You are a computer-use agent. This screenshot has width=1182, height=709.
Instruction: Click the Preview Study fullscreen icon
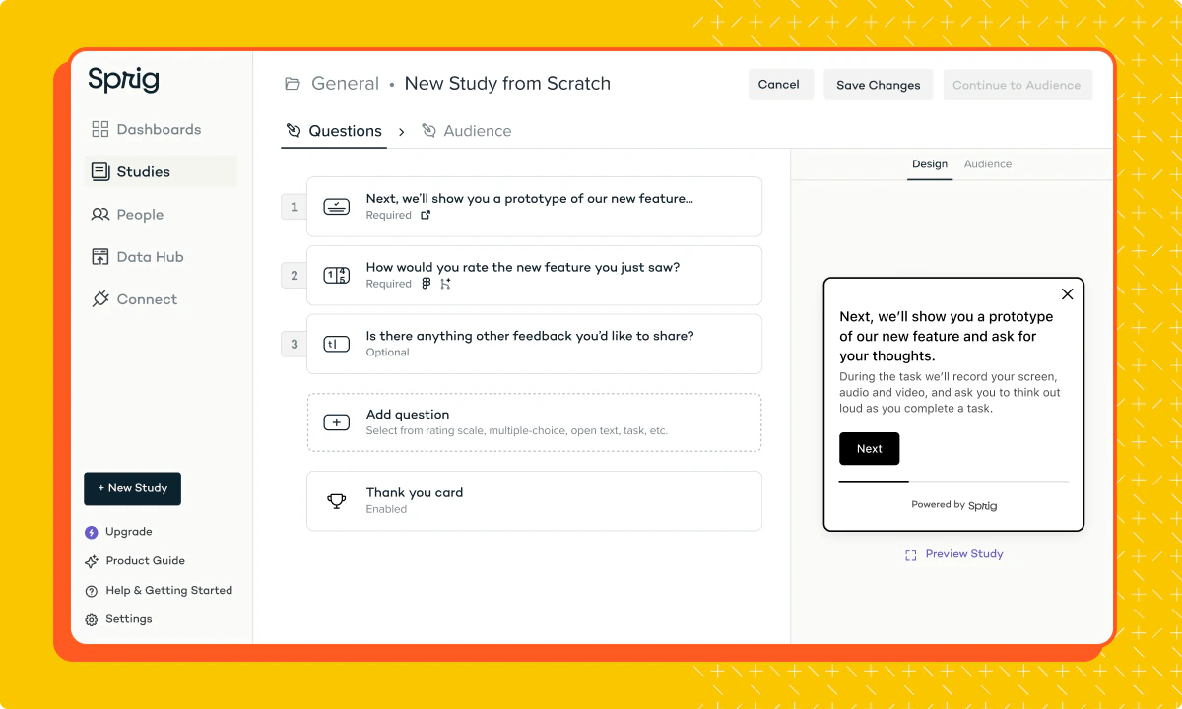[911, 555]
